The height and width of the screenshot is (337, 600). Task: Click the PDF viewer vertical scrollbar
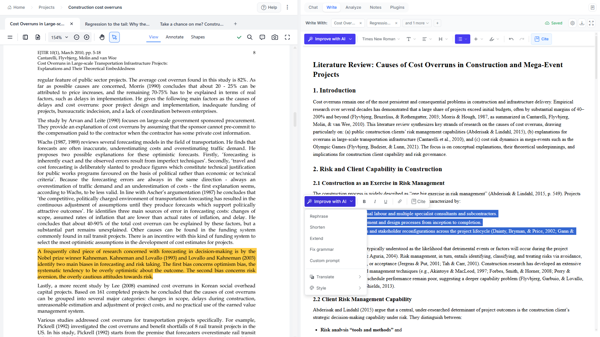tap(295, 119)
